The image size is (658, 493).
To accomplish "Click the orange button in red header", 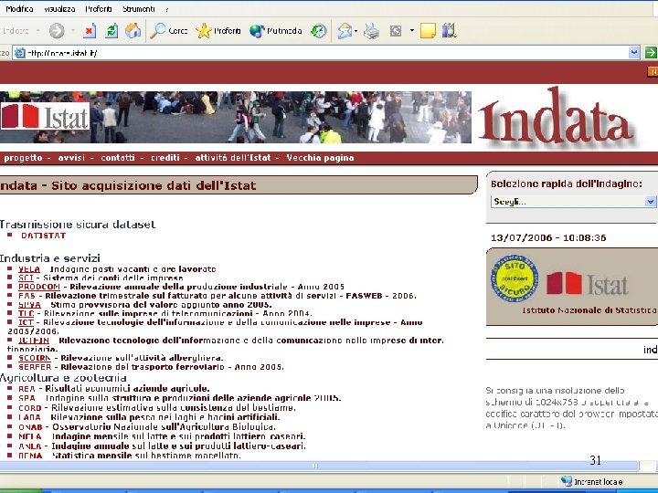I will click(x=653, y=72).
